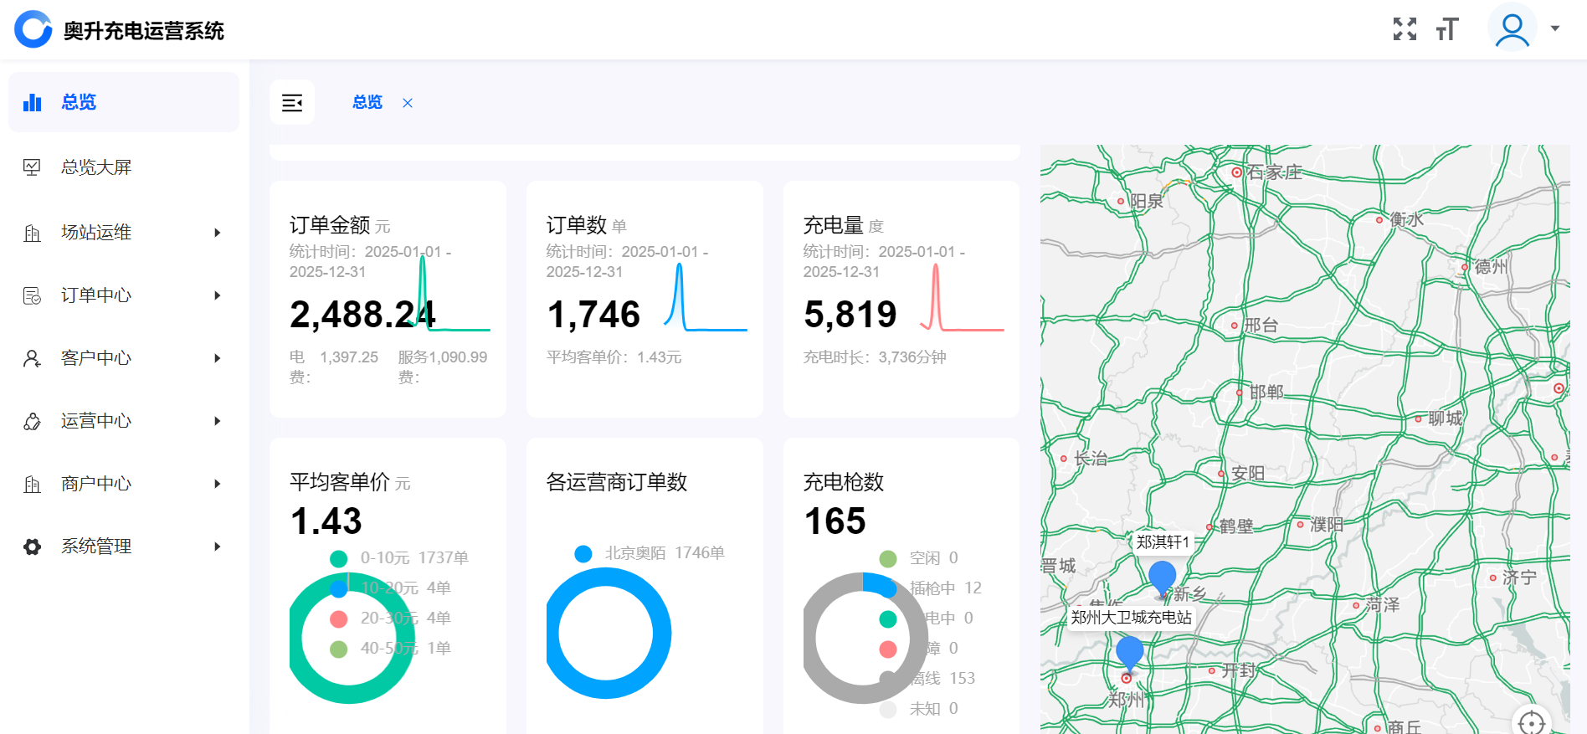Click the user avatar icon
Image resolution: width=1587 pixels, height=734 pixels.
point(1512,29)
